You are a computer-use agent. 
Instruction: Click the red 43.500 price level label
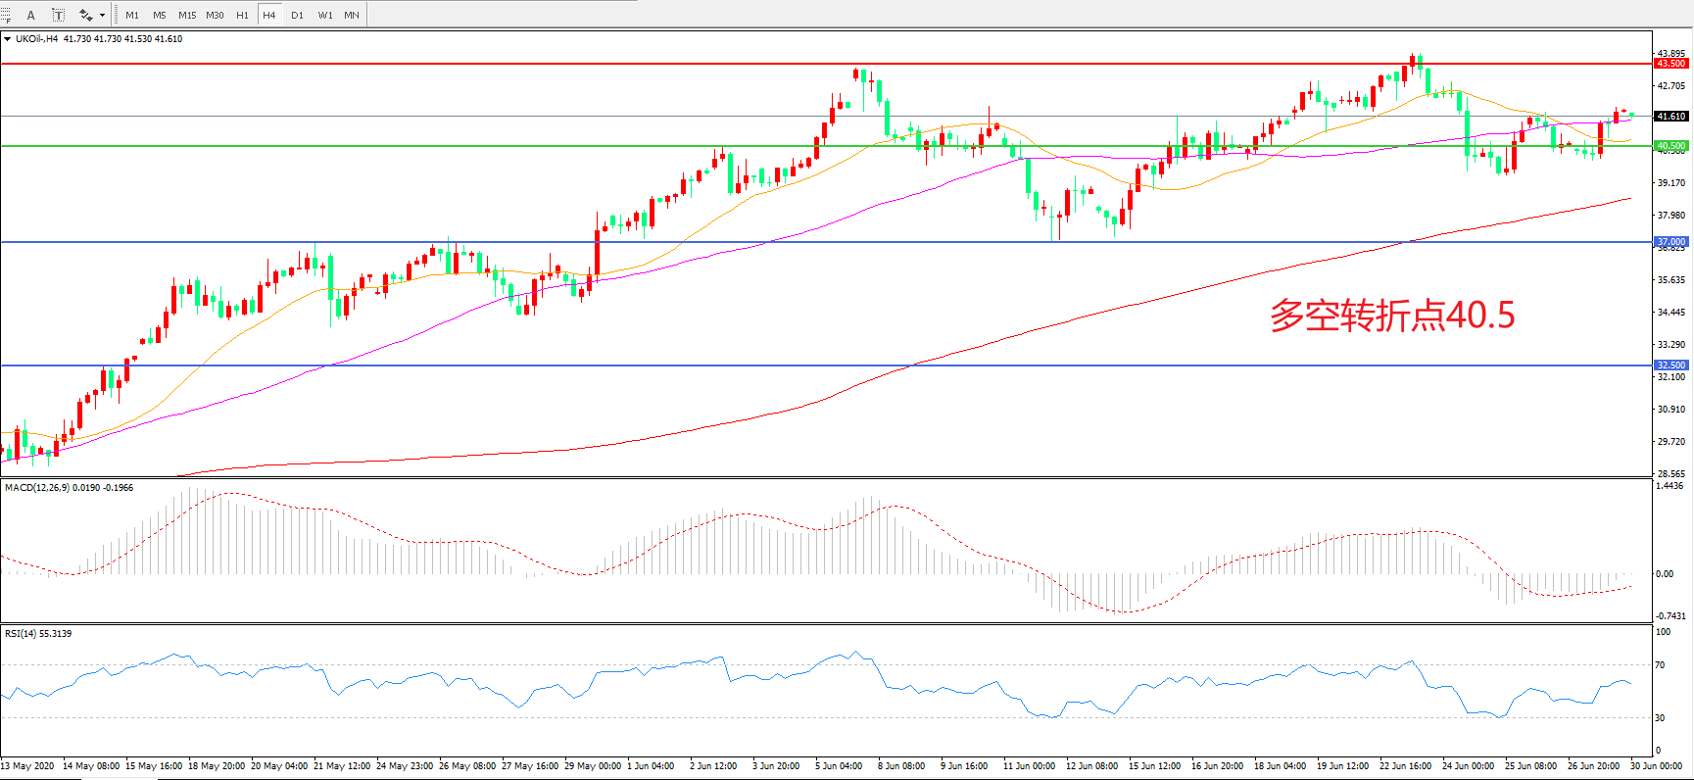point(1670,64)
